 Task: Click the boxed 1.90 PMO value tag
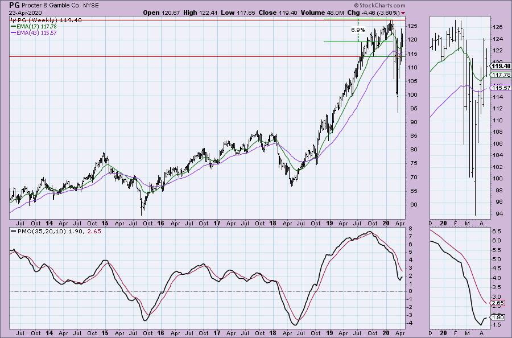[x=498, y=317]
